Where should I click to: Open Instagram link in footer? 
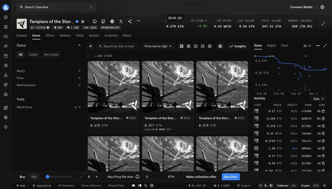click(x=152, y=186)
